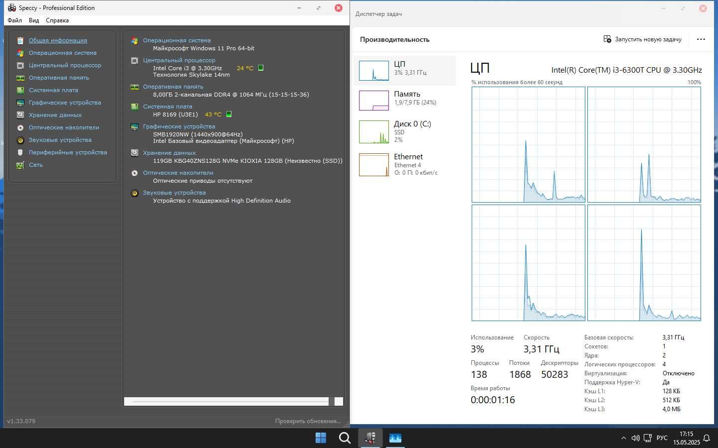The image size is (718, 448).
Task: Open the Справка menu in Speccy
Action: [57, 20]
